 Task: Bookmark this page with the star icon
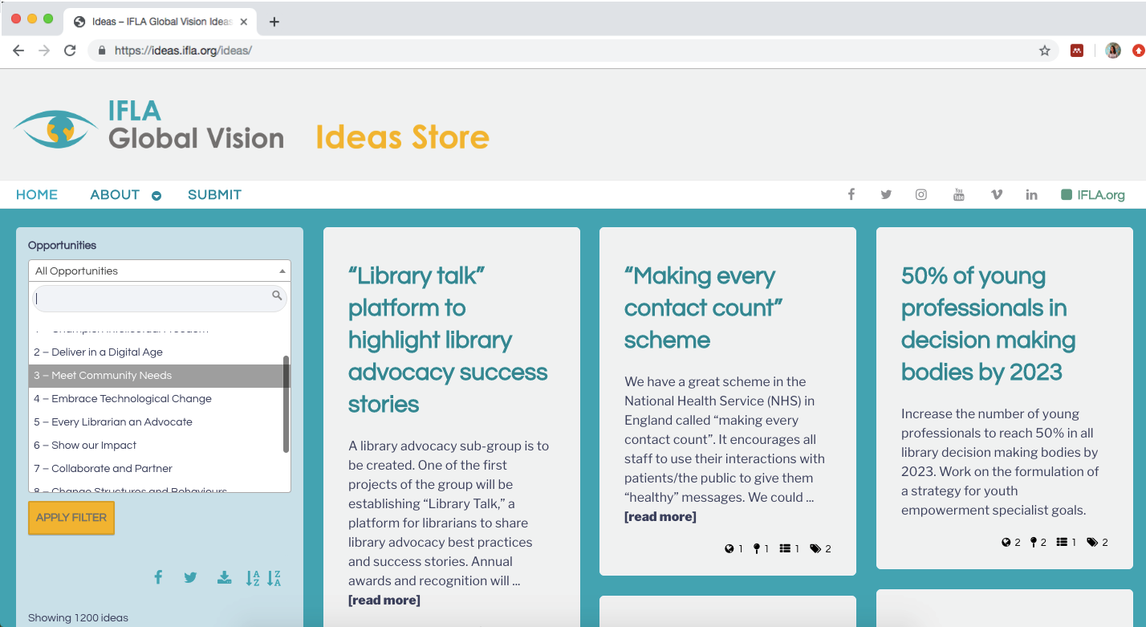pyautogui.click(x=1044, y=51)
